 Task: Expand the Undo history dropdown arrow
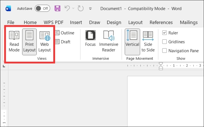73,8
